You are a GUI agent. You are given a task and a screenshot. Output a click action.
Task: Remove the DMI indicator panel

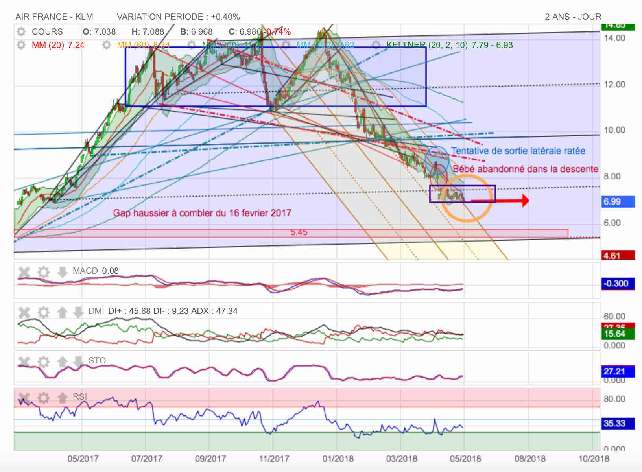tap(24, 312)
